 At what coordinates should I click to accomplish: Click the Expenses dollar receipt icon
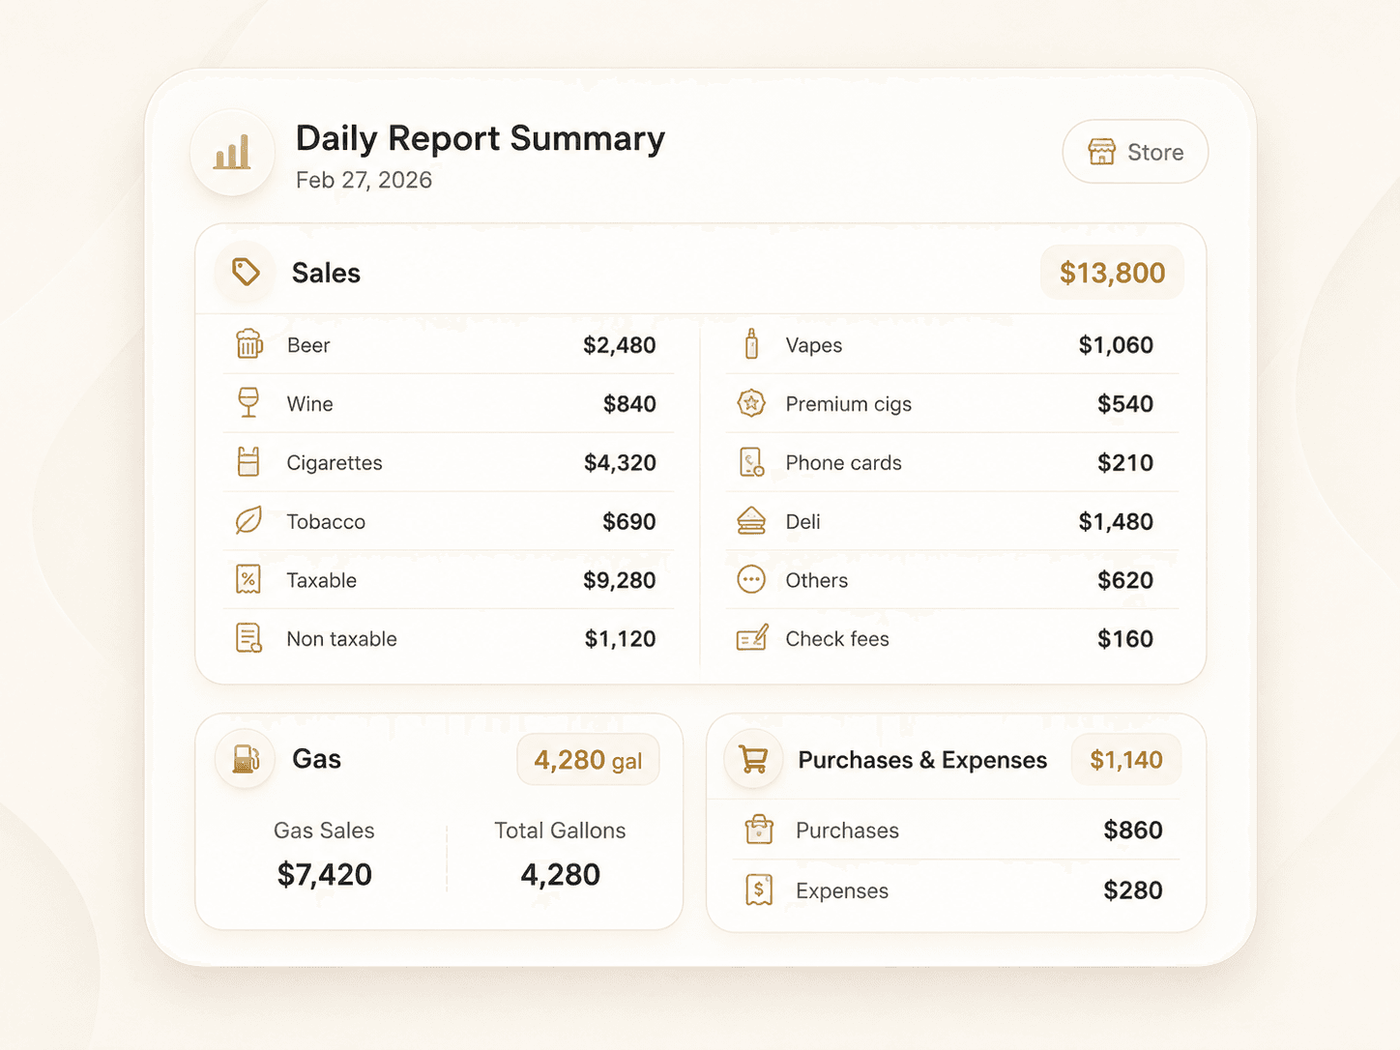[x=759, y=890]
